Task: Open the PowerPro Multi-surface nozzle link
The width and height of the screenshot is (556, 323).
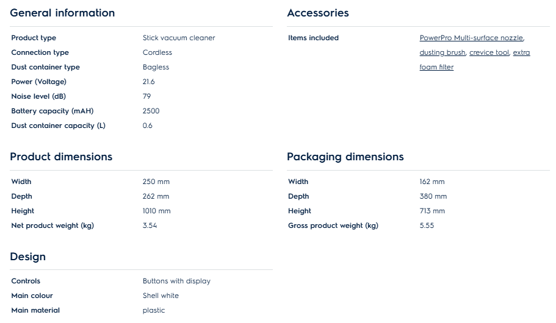Action: coord(471,38)
